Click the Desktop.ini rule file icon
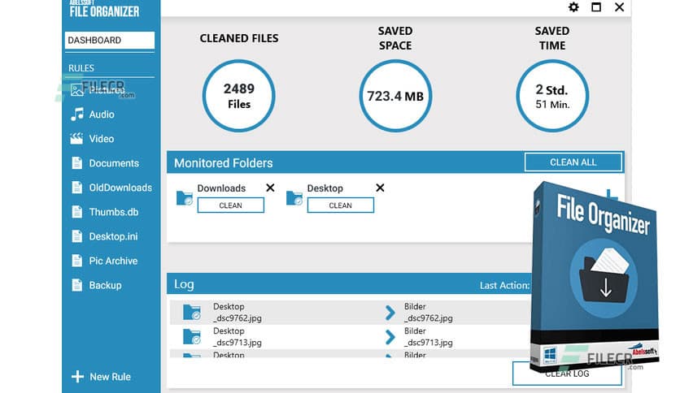Image resolution: width=680 pixels, height=393 pixels. click(76, 236)
